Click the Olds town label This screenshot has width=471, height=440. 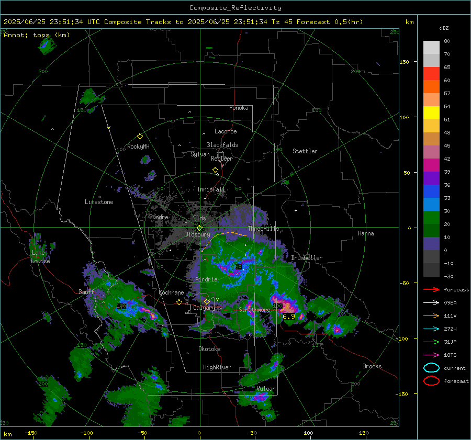click(x=199, y=218)
